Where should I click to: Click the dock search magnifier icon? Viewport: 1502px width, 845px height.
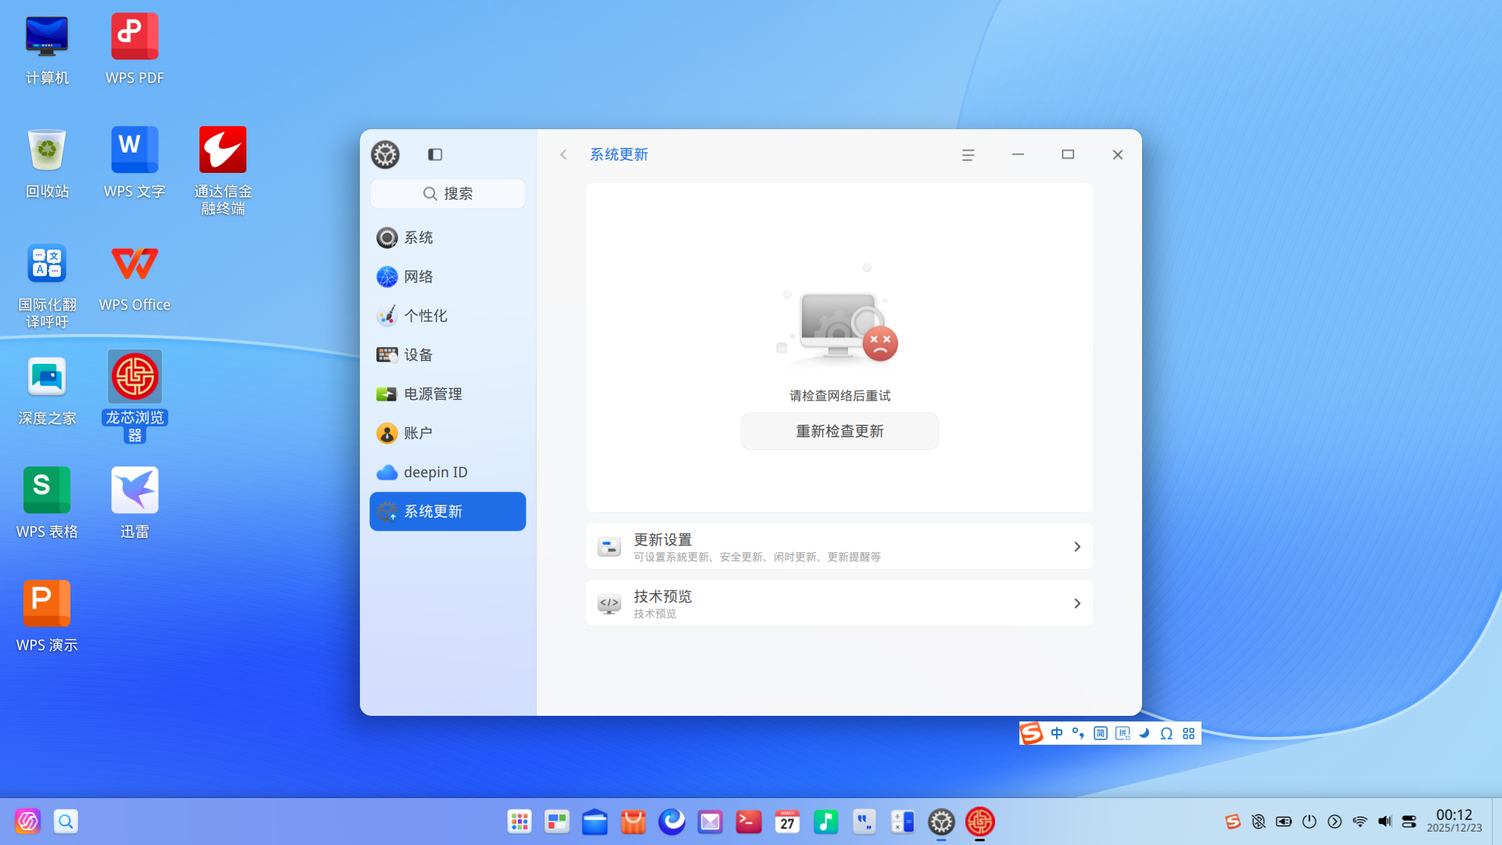tap(66, 822)
